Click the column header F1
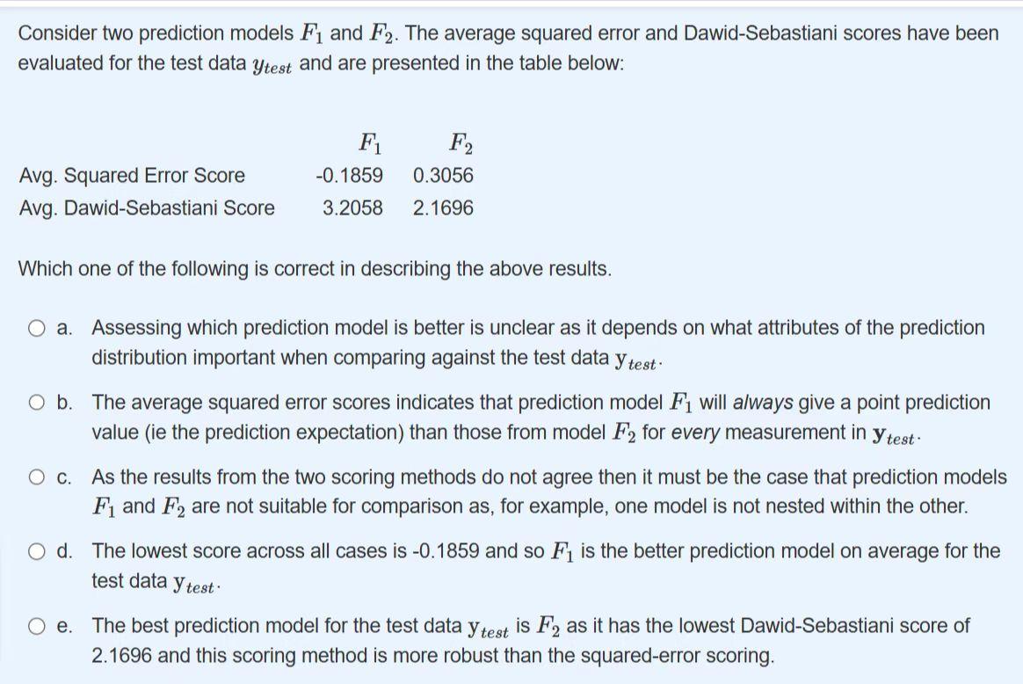 [x=369, y=142]
